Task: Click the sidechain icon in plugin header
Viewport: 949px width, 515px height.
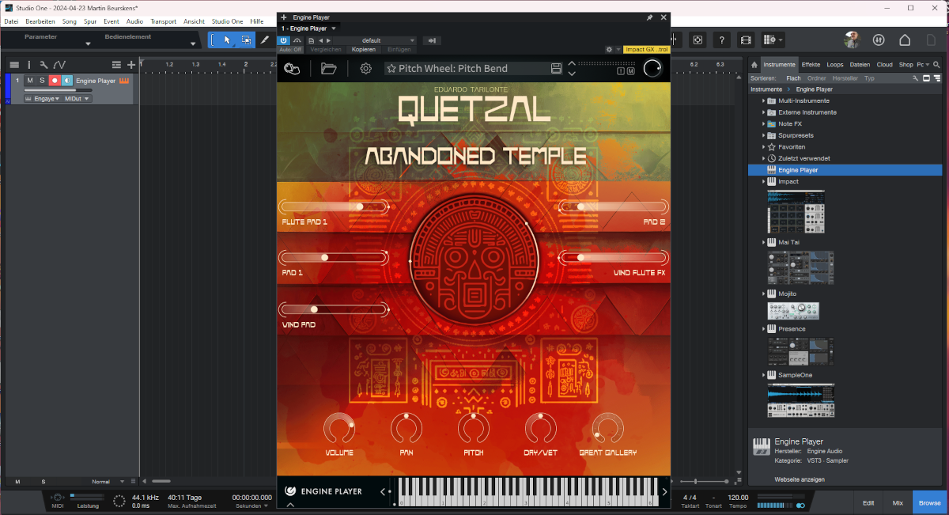Action: coord(430,40)
